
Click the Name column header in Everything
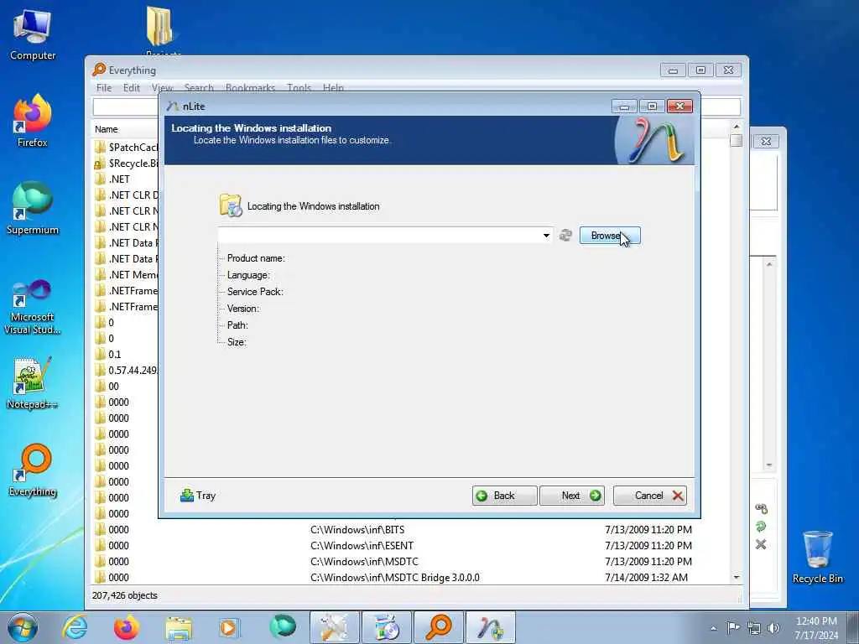coord(107,129)
